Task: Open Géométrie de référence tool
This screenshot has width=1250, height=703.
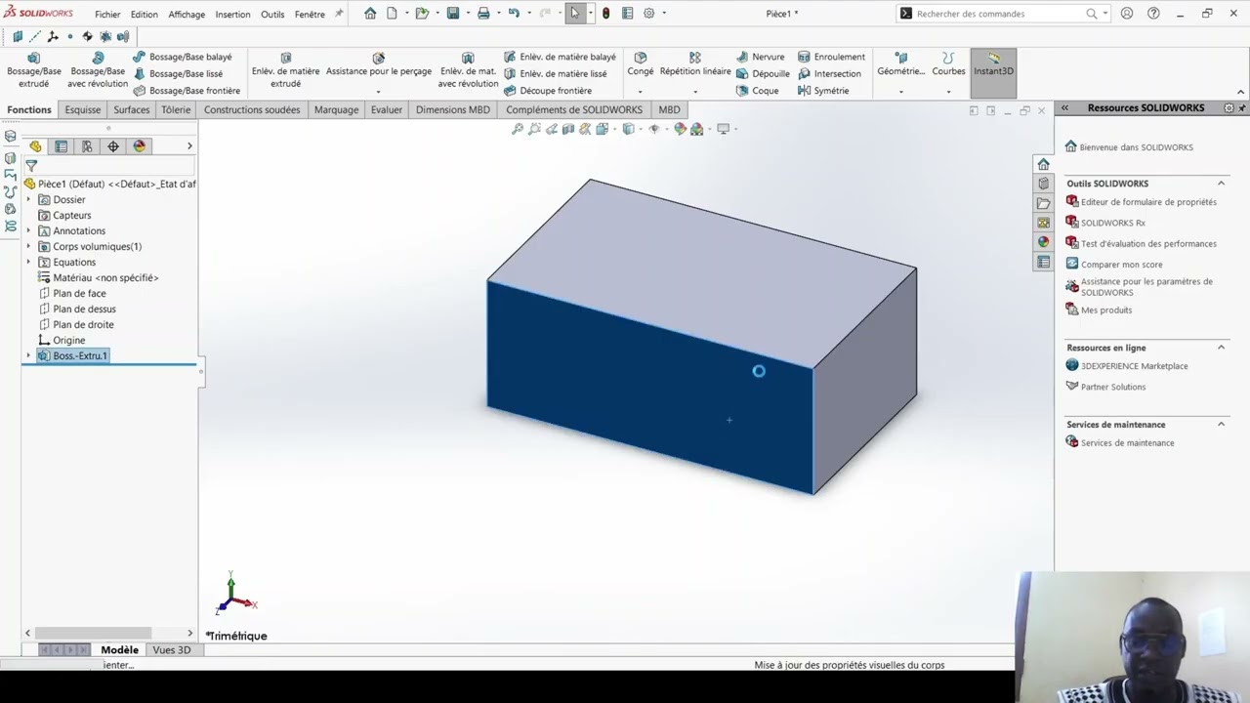Action: tap(900, 64)
